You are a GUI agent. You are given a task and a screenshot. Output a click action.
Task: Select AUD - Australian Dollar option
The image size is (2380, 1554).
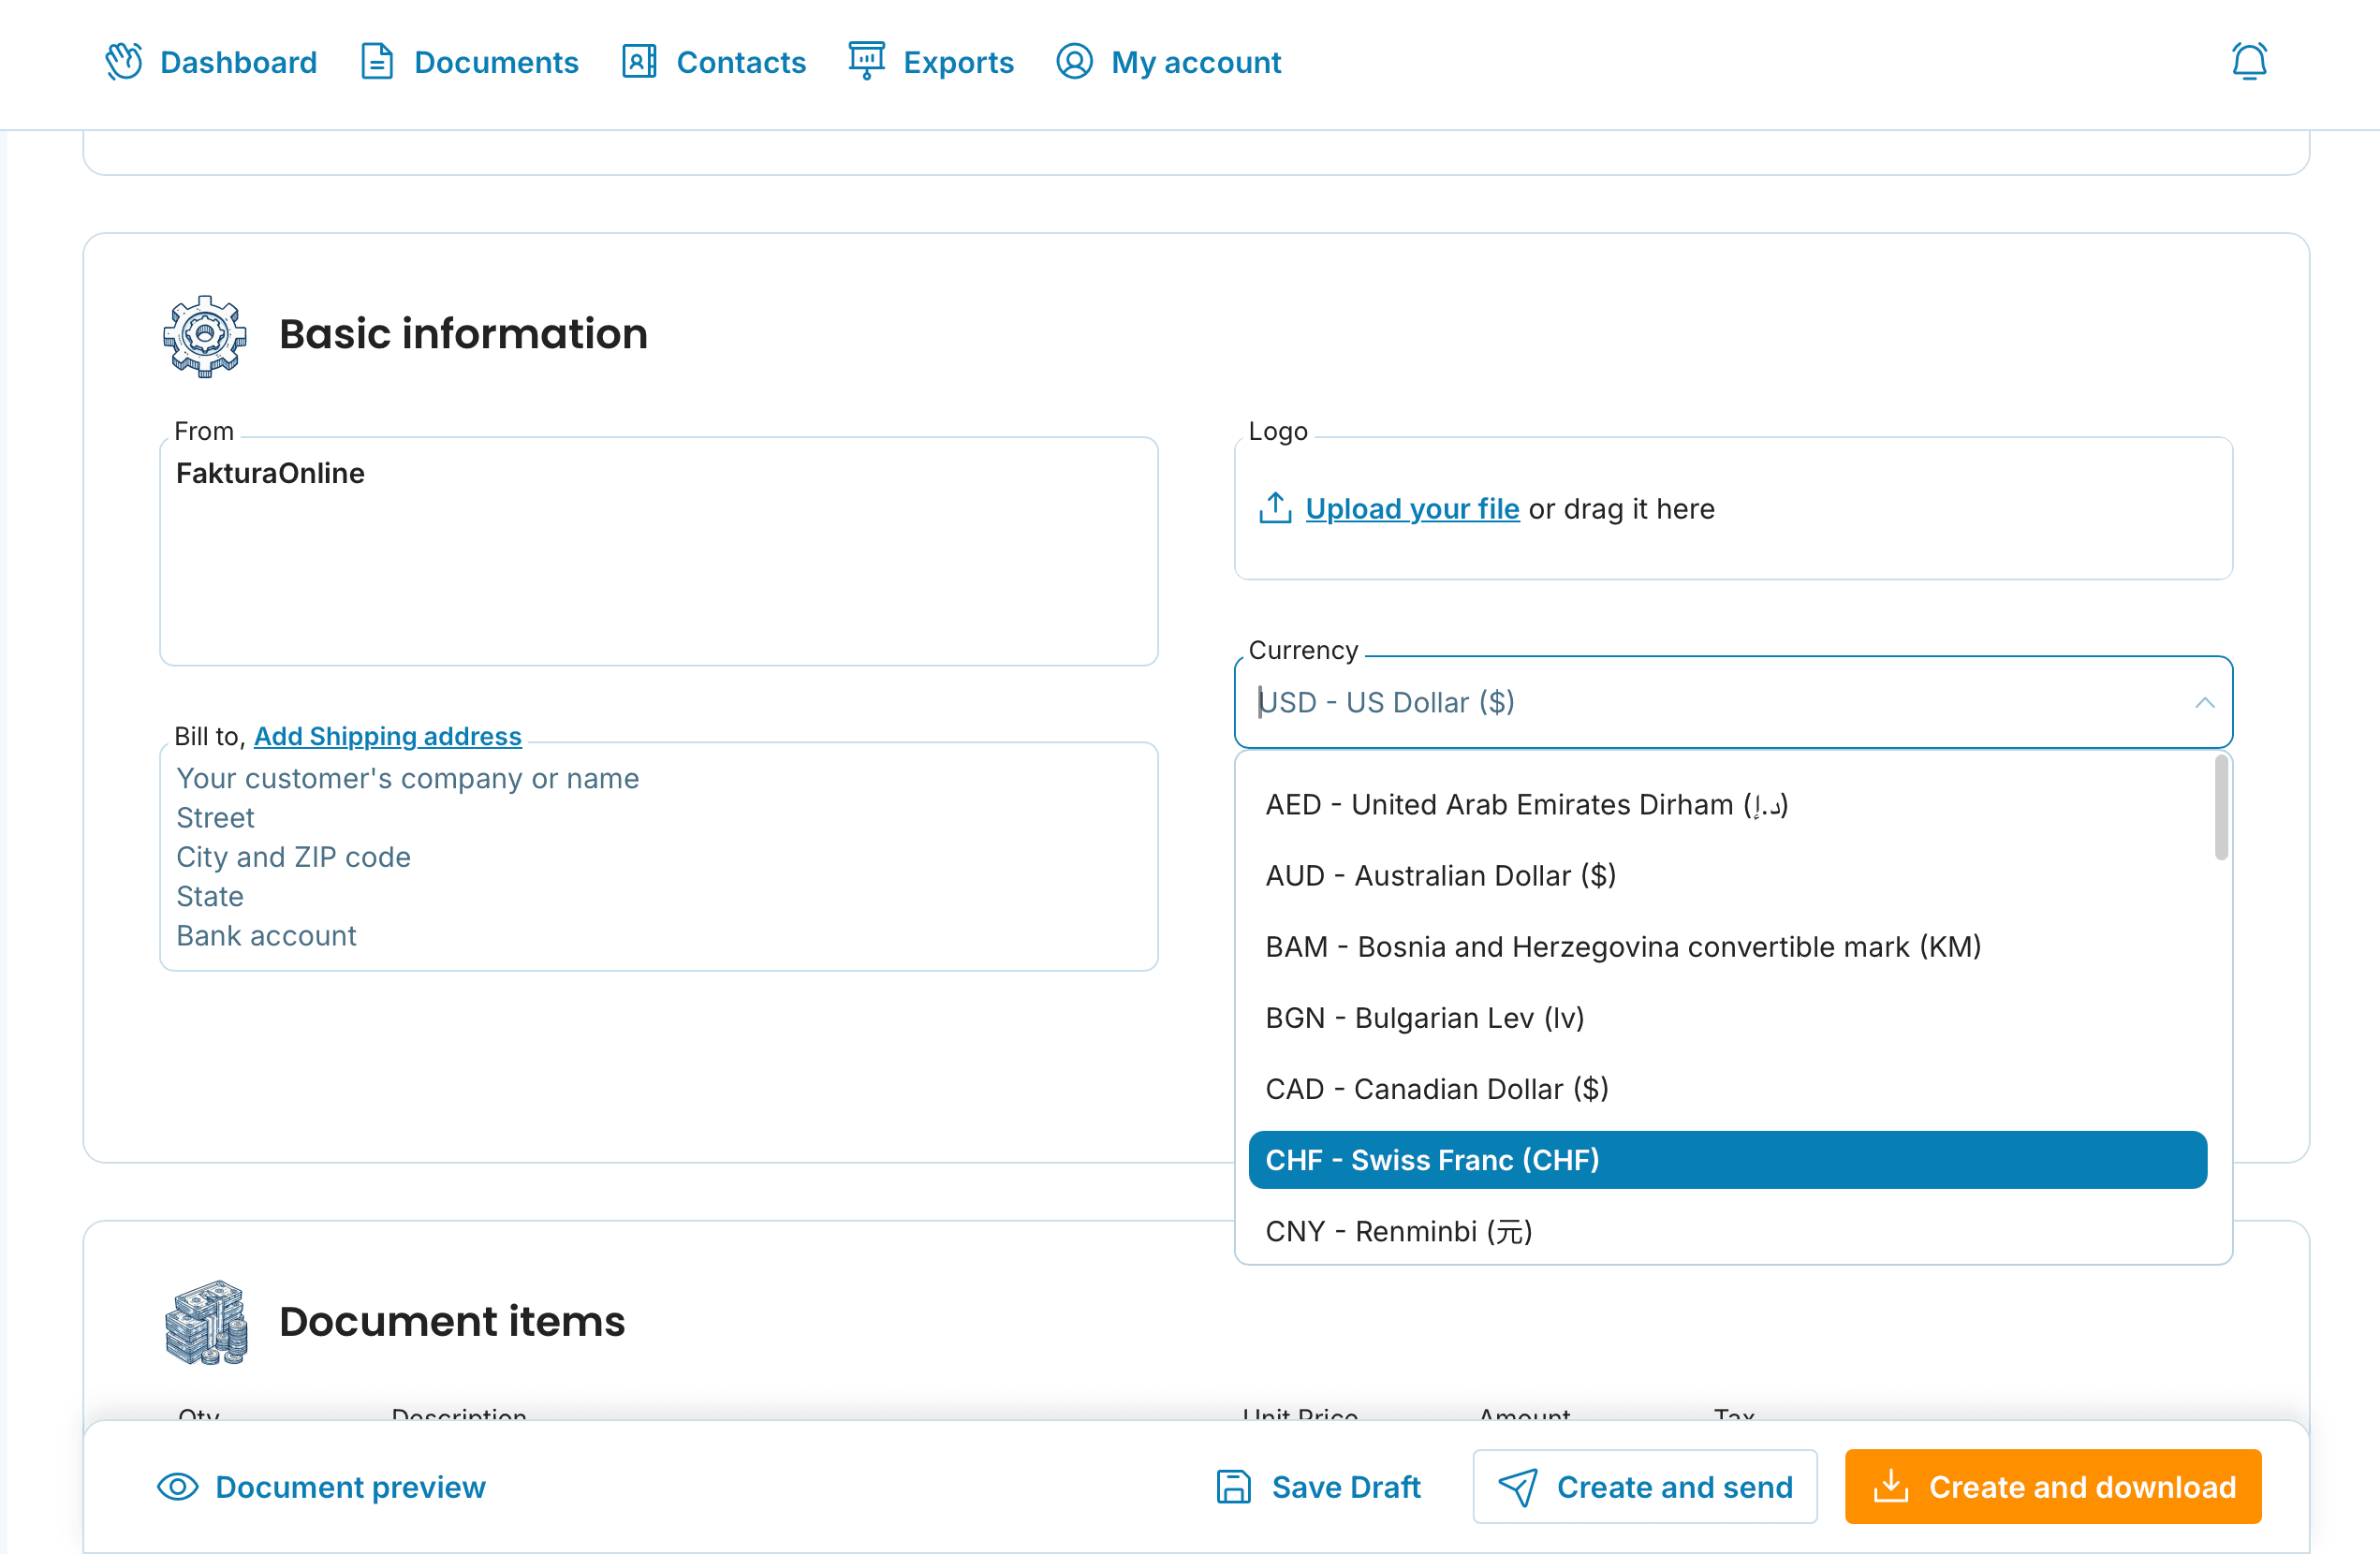pos(1727,876)
